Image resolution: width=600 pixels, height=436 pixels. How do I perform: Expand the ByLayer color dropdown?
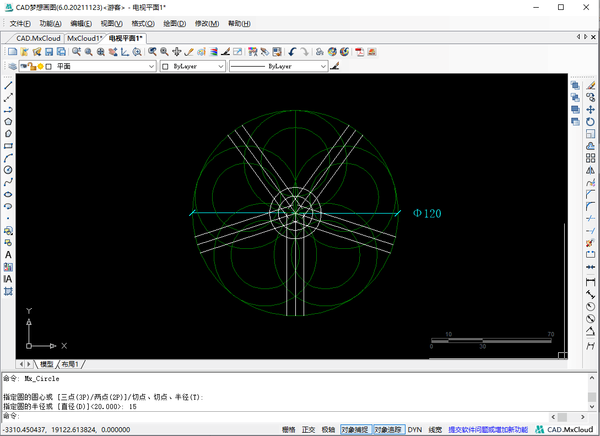[x=221, y=66]
